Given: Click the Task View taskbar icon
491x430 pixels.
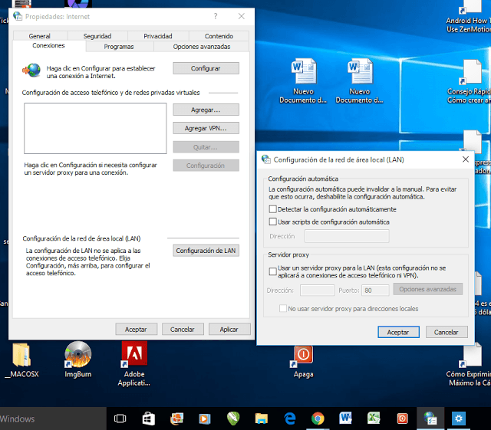Looking at the screenshot, I should point(120,419).
